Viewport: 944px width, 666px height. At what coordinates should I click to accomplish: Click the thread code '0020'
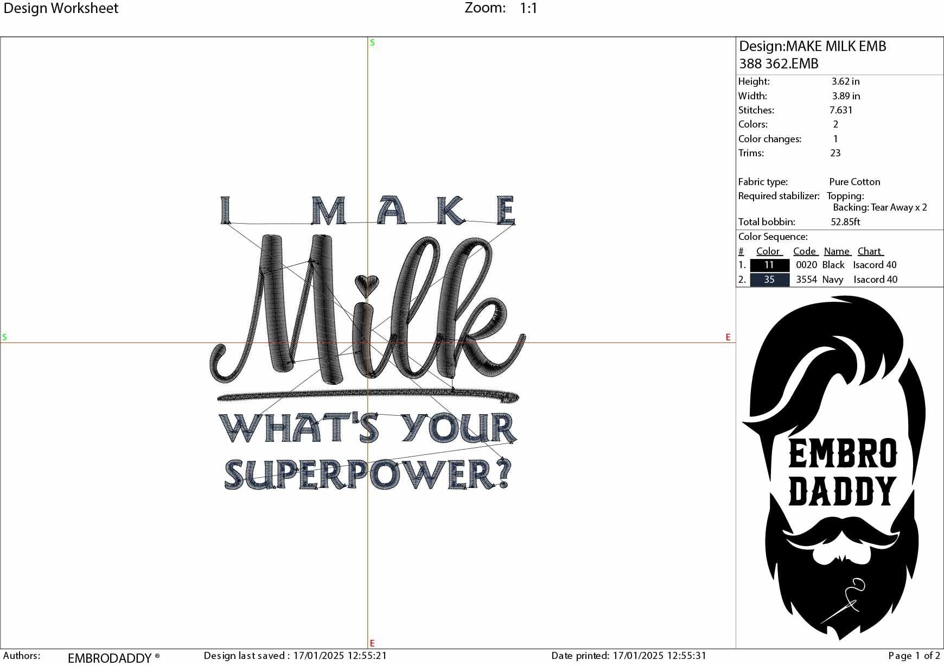[x=806, y=265]
